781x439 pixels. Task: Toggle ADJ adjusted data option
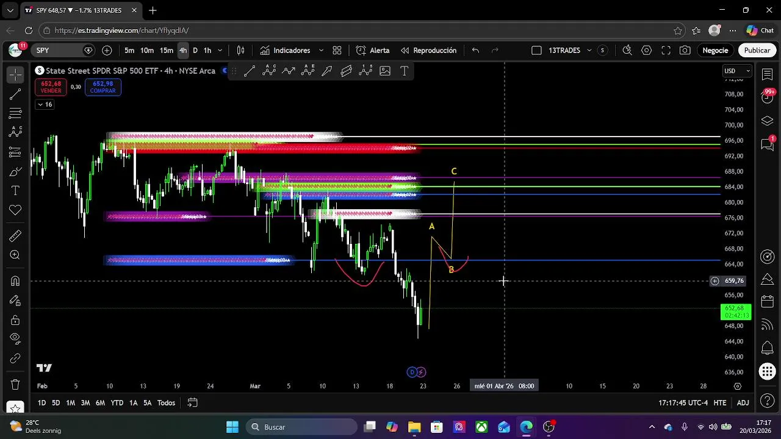click(743, 403)
